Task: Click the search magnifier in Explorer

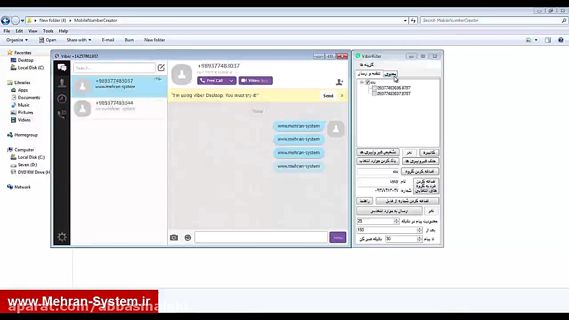Action: [x=565, y=20]
